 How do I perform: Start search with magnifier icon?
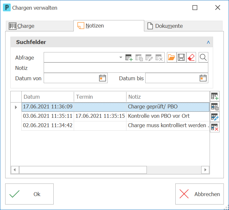[x=203, y=57]
